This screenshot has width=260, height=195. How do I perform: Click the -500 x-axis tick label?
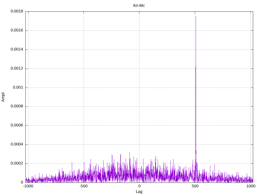(x=84, y=186)
